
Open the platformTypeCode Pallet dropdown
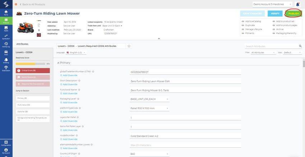[149, 108]
